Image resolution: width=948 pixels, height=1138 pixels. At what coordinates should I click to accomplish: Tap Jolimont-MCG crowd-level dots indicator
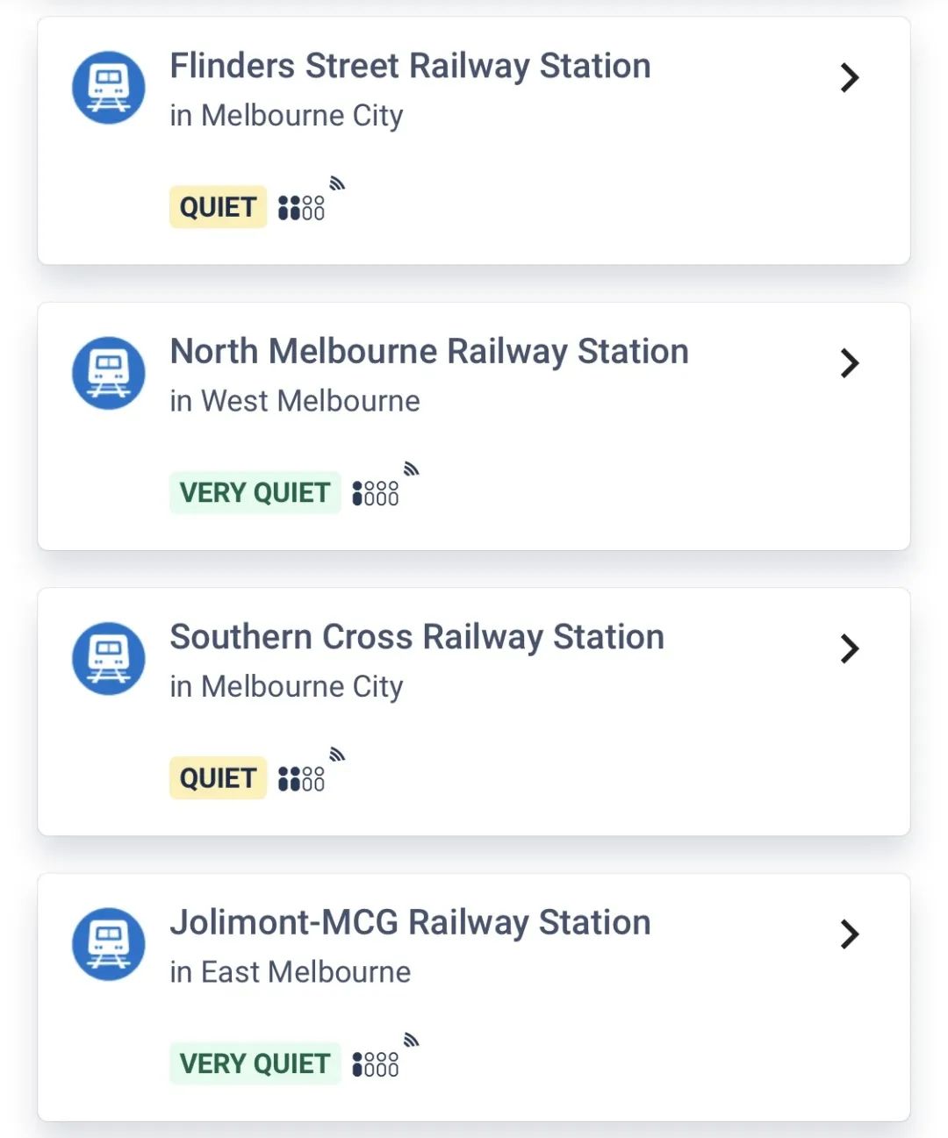tap(375, 1064)
